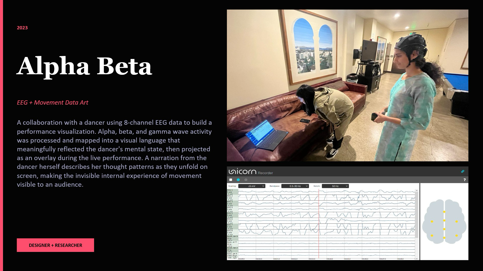Click the upper left hemisphere electrode dot
The height and width of the screenshot is (271, 483).
tap(432, 222)
